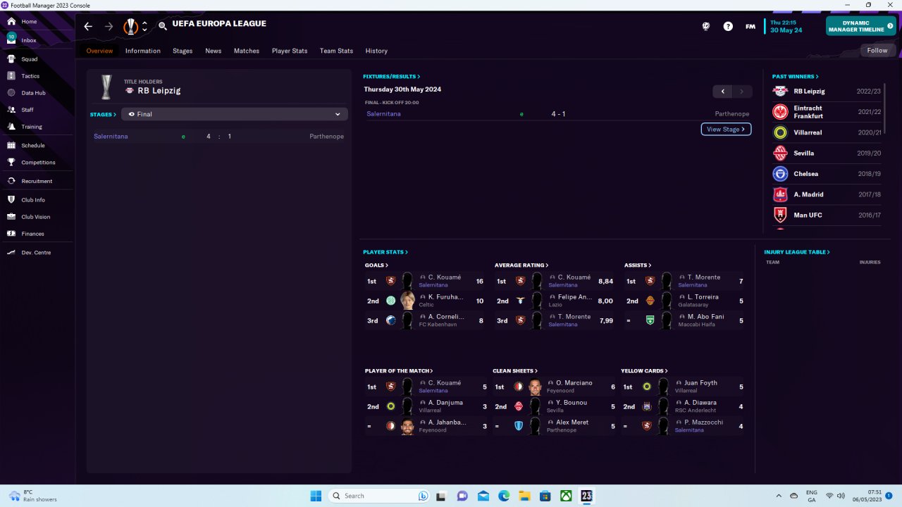Open the Schedule sidebar icon
This screenshot has height=507, width=902.
[11, 146]
